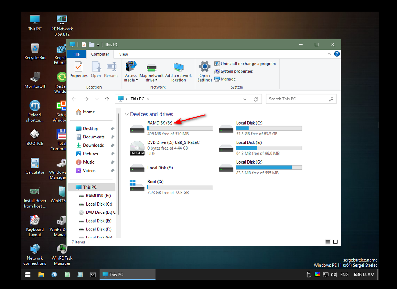Open the RAMDISK (B:) drive

pyautogui.click(x=171, y=128)
